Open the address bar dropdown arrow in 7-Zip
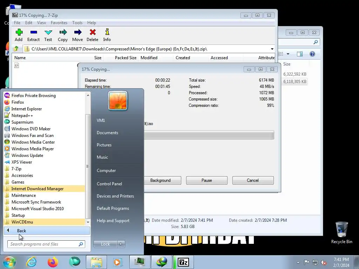 (272, 49)
